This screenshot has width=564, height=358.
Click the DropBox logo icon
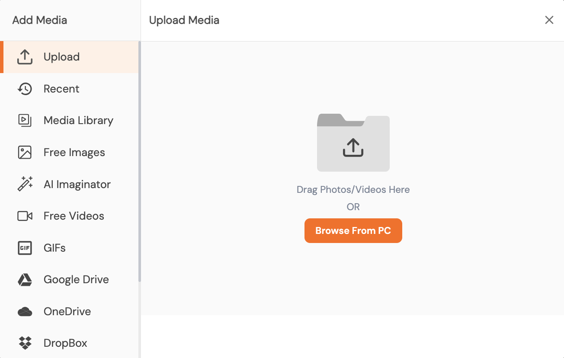[25, 343]
